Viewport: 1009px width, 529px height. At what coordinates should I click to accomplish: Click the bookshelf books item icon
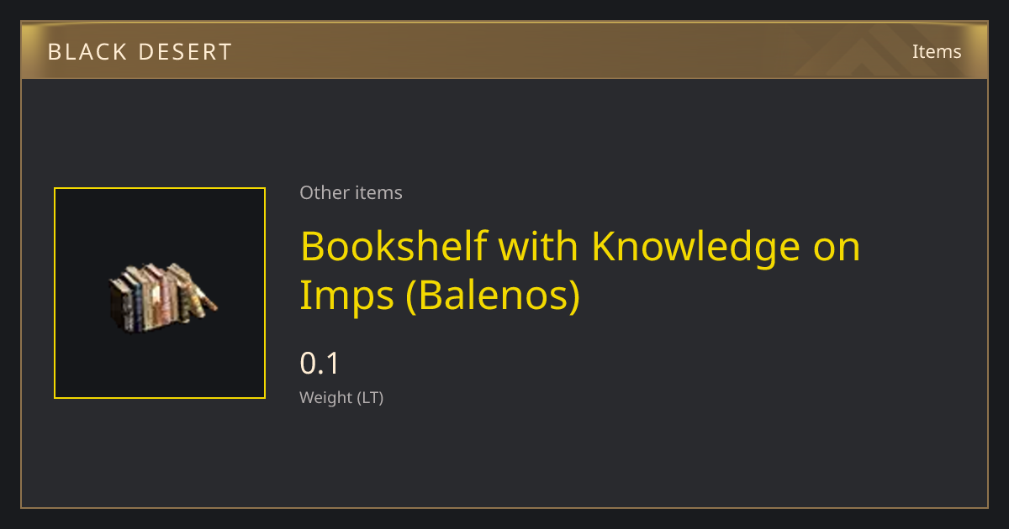(x=162, y=296)
